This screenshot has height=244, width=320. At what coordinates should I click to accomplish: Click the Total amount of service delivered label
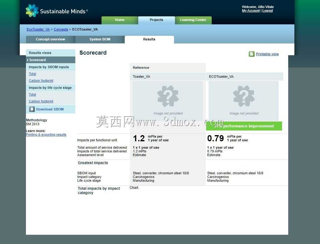[x=102, y=147]
